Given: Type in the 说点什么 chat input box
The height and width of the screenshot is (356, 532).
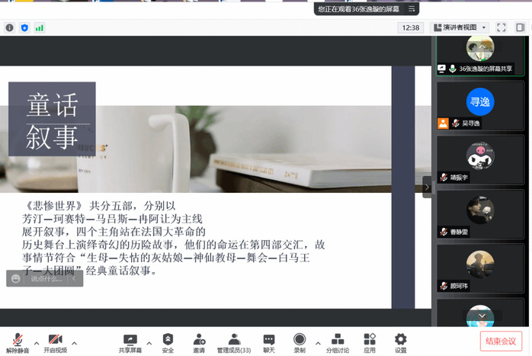Looking at the screenshot, I should (x=47, y=279).
